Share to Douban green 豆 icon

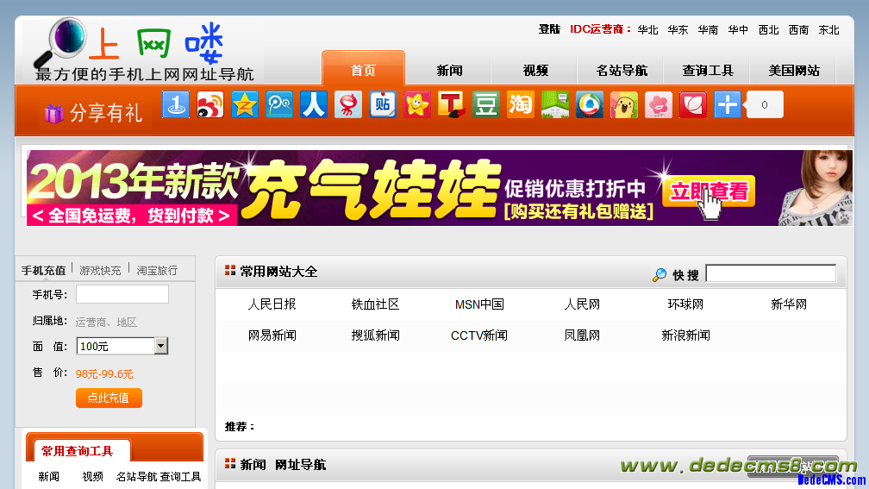485,105
